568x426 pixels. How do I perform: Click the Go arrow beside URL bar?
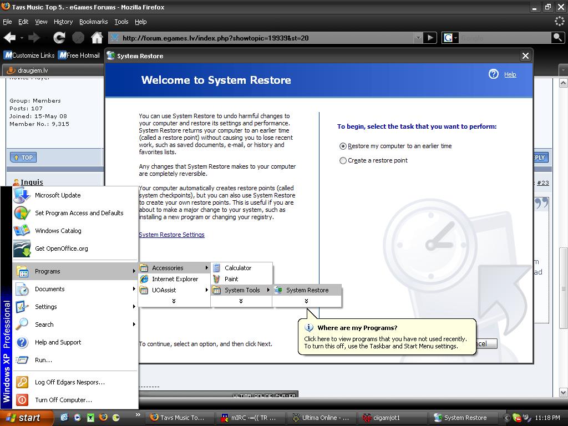pyautogui.click(x=430, y=38)
